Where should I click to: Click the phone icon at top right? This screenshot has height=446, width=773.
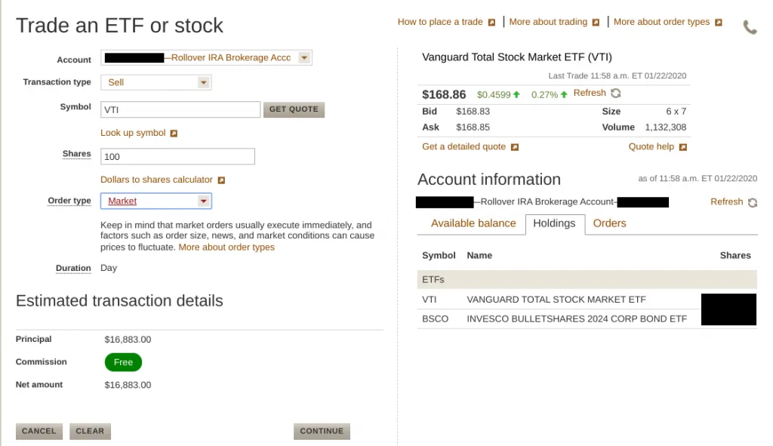(749, 26)
